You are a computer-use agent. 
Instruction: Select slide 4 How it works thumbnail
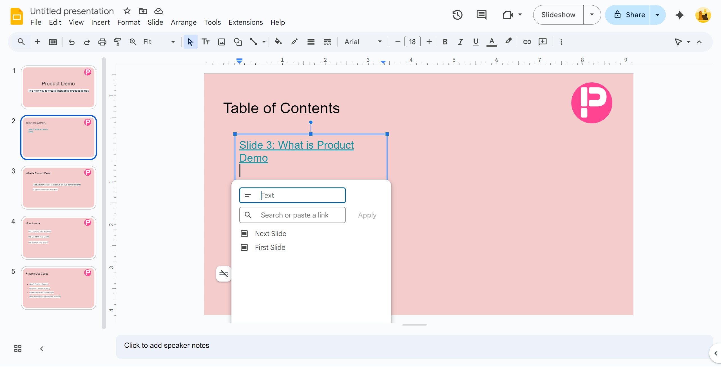point(59,238)
